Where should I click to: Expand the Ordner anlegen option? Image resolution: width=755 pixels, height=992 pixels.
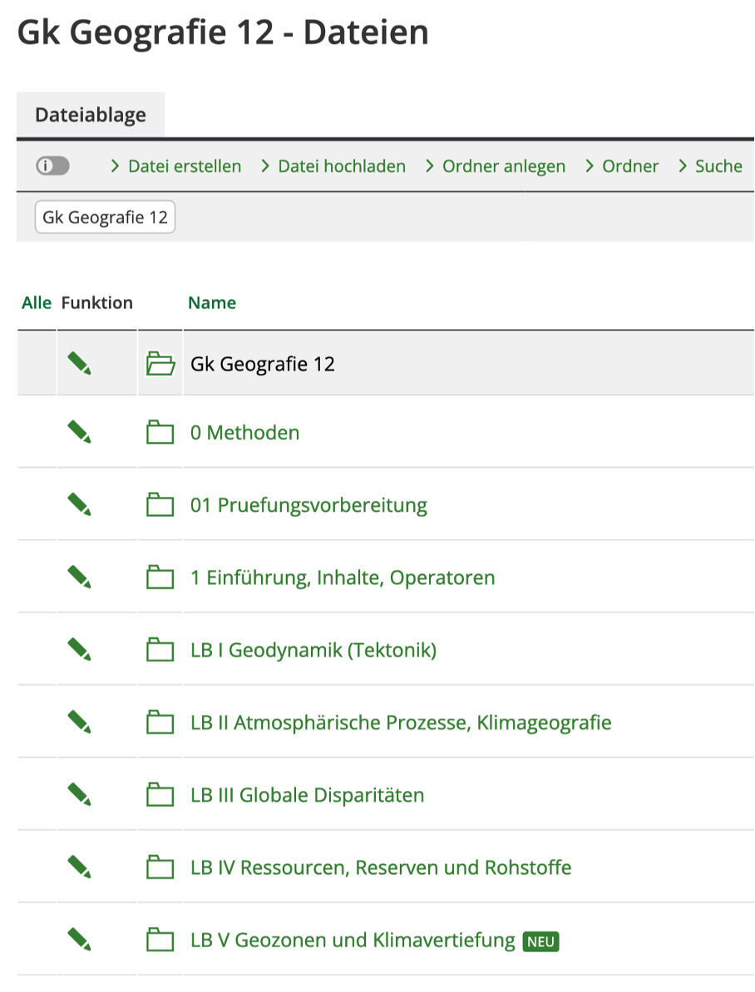coord(495,166)
